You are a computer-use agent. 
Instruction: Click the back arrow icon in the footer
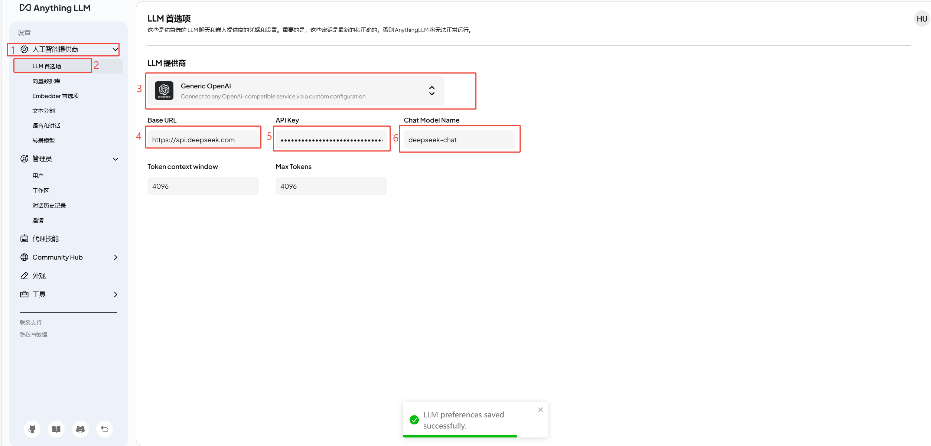pos(104,429)
